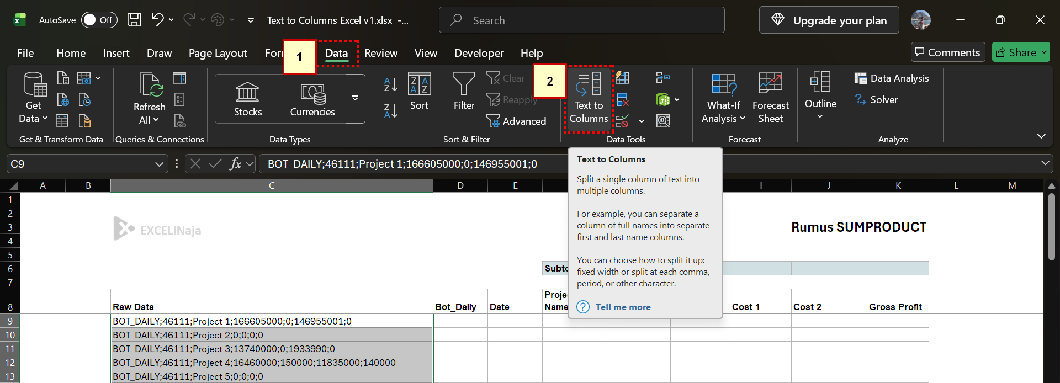The width and height of the screenshot is (1060, 383).
Task: Select Stocks data type
Action: tap(248, 99)
